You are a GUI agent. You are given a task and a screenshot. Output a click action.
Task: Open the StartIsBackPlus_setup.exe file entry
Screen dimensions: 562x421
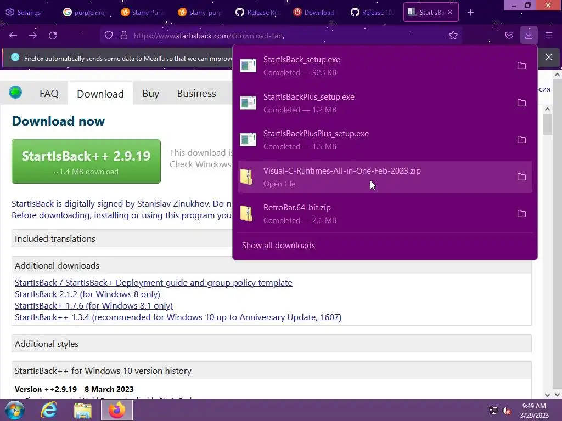point(374,103)
